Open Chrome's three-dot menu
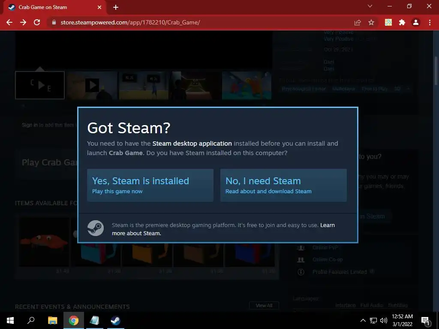439x329 pixels. coord(430,22)
